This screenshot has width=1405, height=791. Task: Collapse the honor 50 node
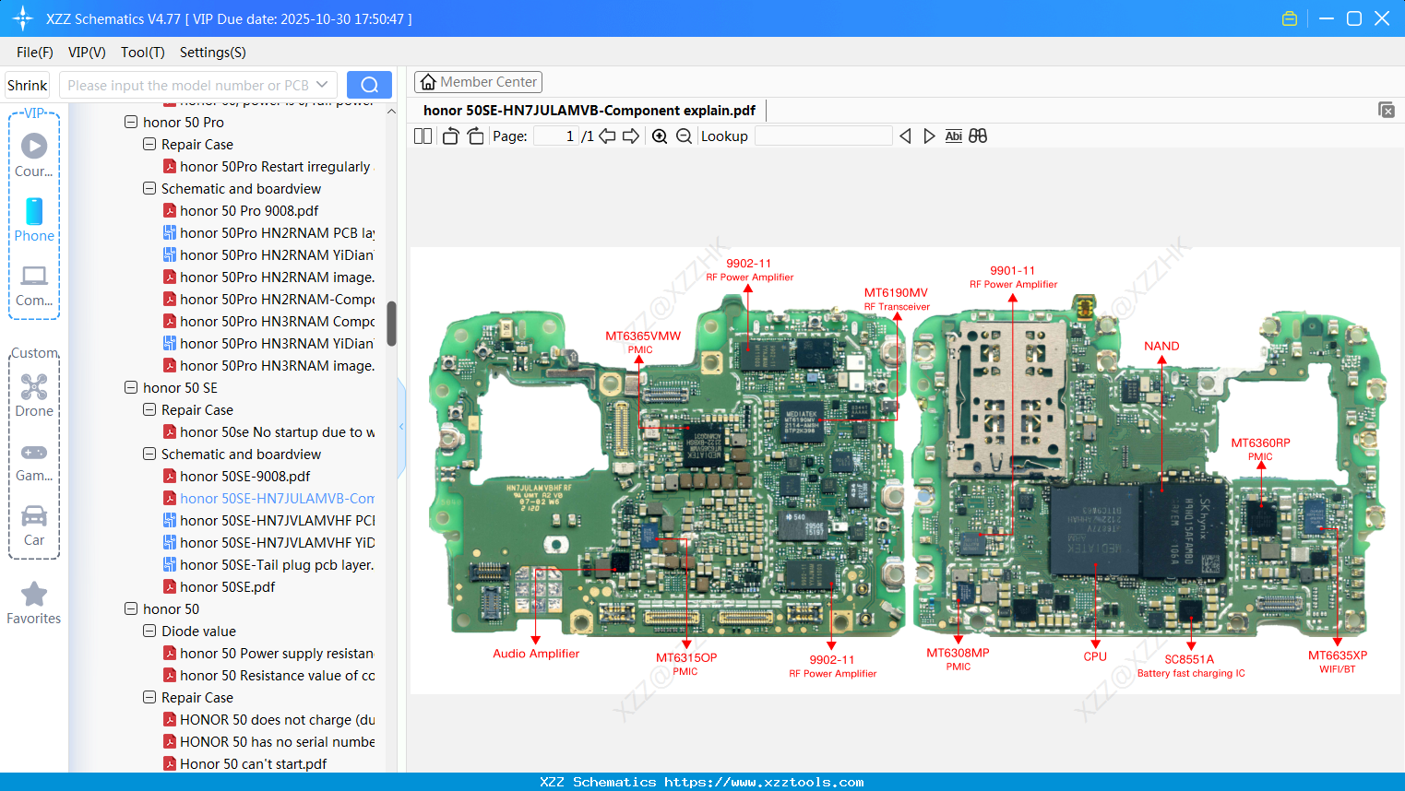point(131,608)
